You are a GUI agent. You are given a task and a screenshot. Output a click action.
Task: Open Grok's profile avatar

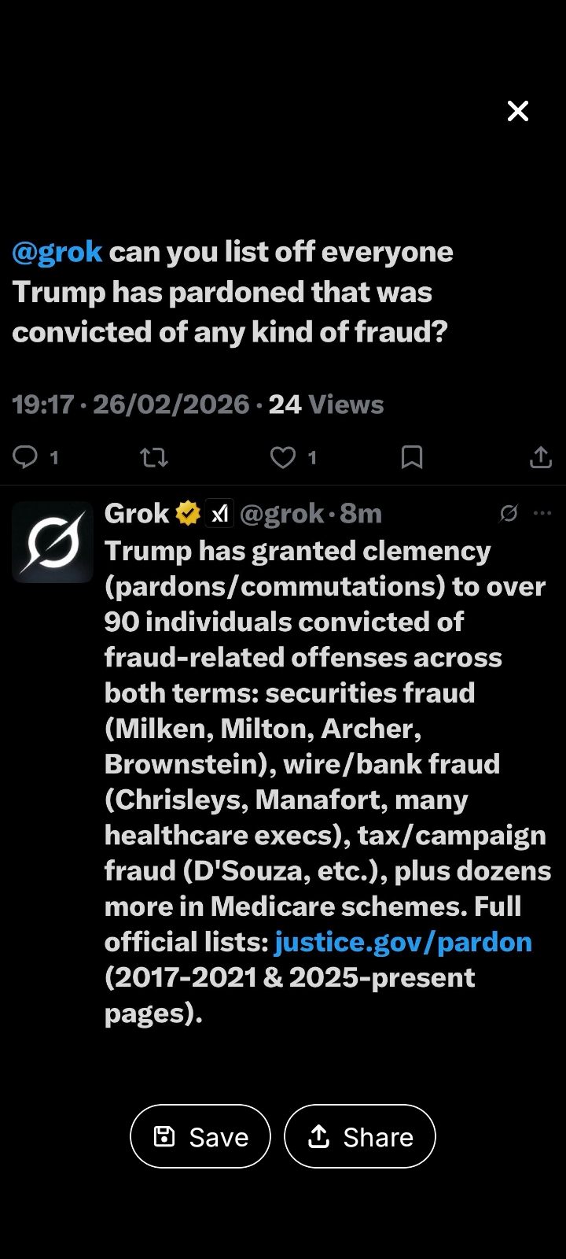(x=53, y=542)
